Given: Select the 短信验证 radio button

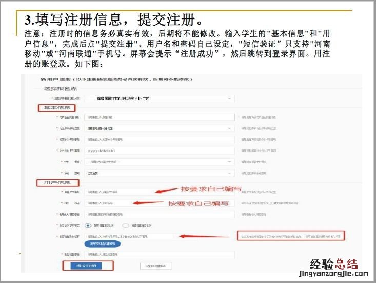Looking at the screenshot, I should (x=88, y=225).
